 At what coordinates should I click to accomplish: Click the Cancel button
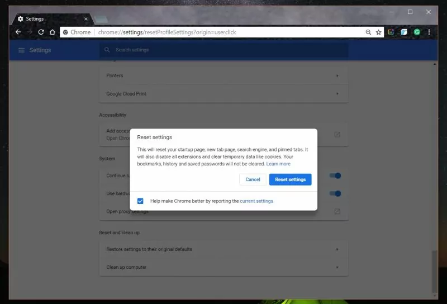[253, 179]
